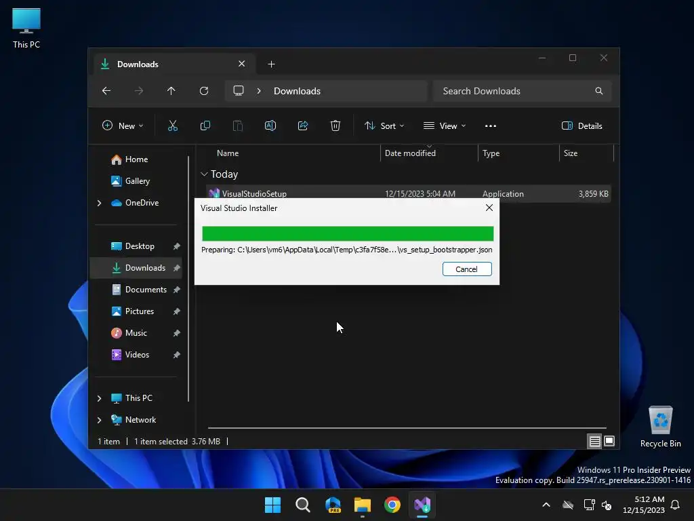Screen dimensions: 694x521
Task: Open notifications bell icon
Action: tap(675, 505)
